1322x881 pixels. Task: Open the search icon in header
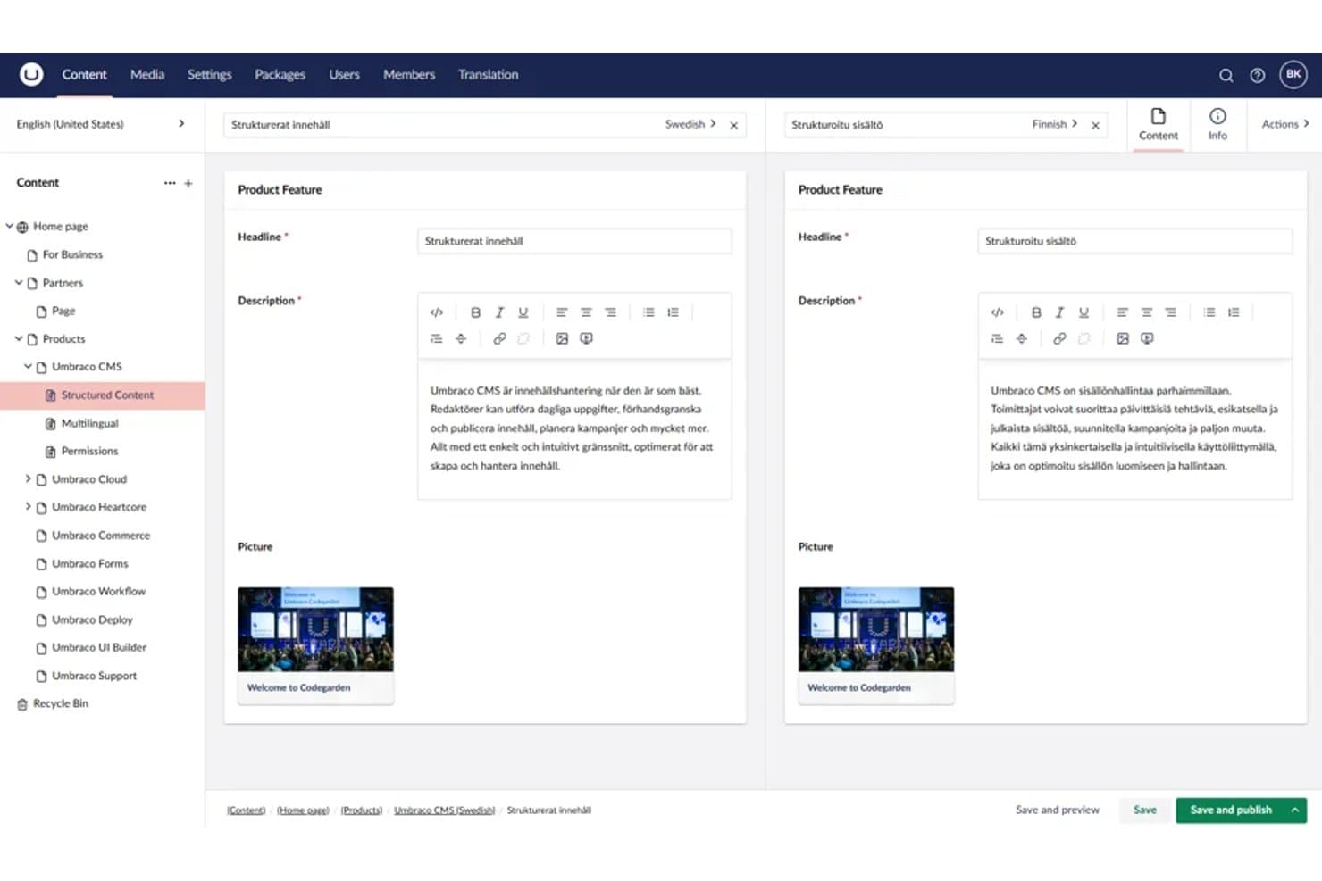click(1226, 75)
